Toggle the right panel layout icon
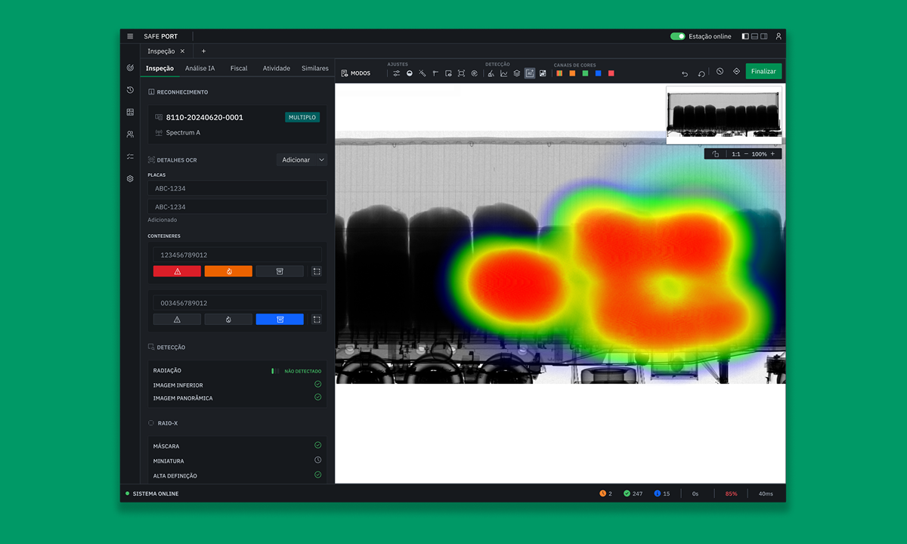907x544 pixels. coord(764,36)
